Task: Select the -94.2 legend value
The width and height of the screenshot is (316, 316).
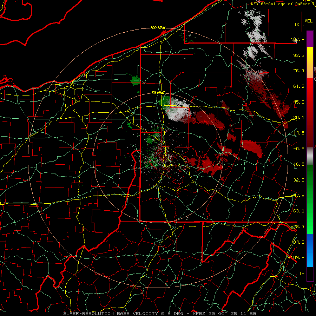Action: (x=297, y=242)
